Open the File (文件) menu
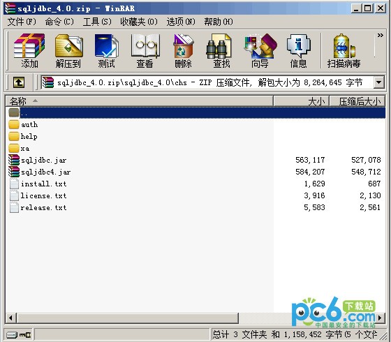 pyautogui.click(x=22, y=22)
